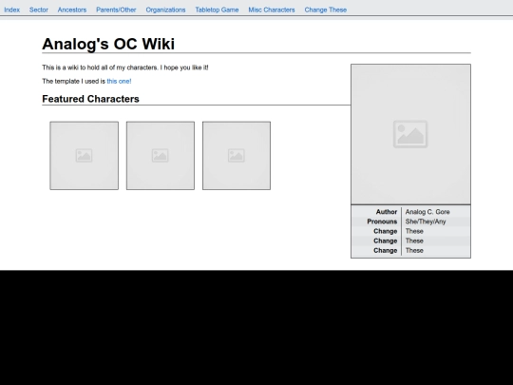
Task: Click the Pronouns label in infobox
Action: pyautogui.click(x=382, y=221)
